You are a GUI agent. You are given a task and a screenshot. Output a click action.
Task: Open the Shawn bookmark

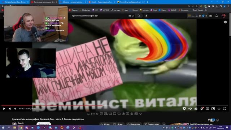click(x=162, y=10)
